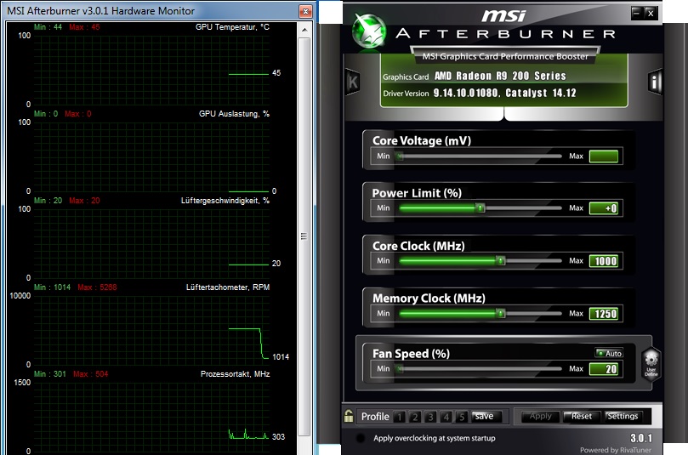This screenshot has height=455, width=688.
Task: Click the Hardware Monitor scrollbar up arrow
Action: click(x=304, y=30)
